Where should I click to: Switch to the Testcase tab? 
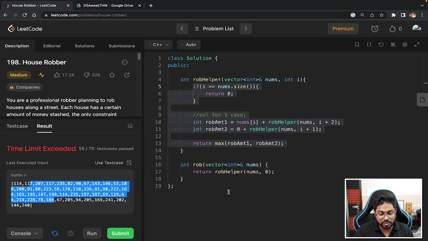tap(17, 126)
